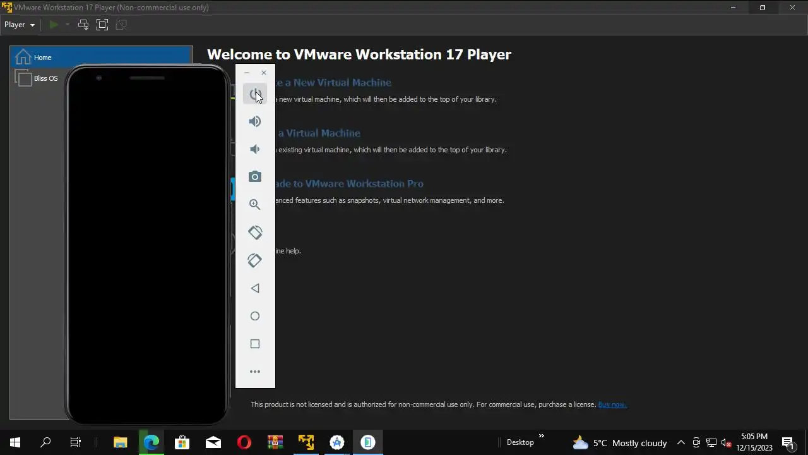808x455 pixels.
Task: Raise volume with emulator volume-up icon
Action: point(255,121)
